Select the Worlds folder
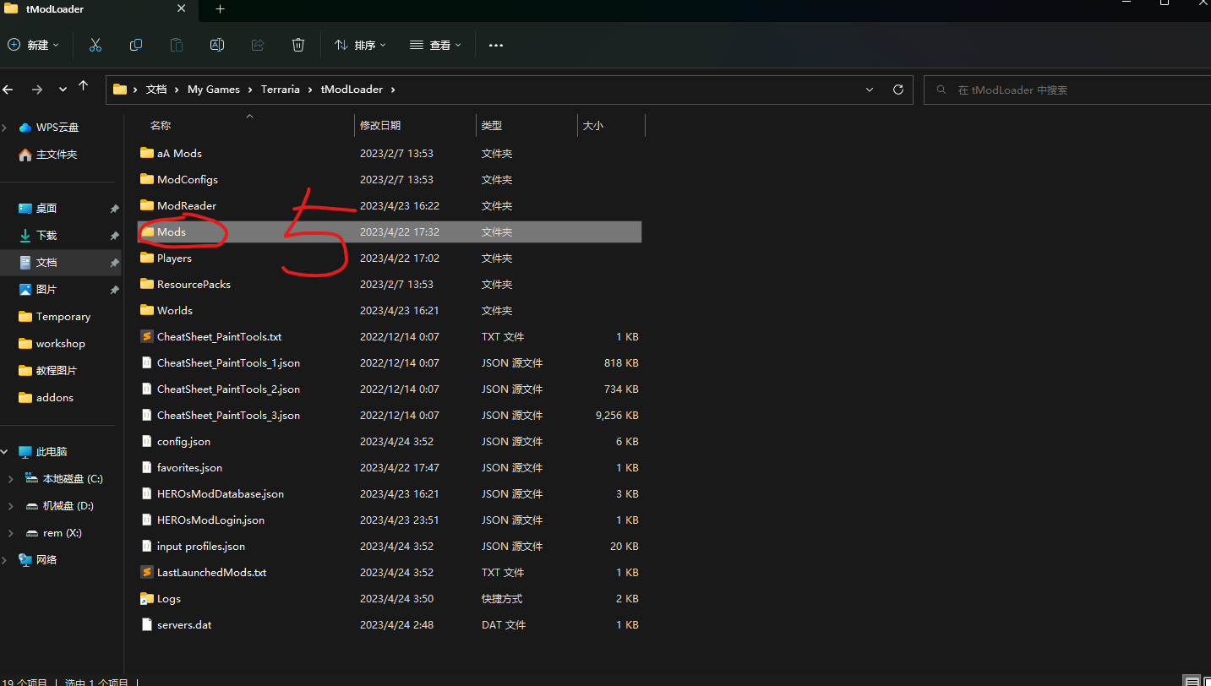Image resolution: width=1211 pixels, height=686 pixels. [x=390, y=310]
